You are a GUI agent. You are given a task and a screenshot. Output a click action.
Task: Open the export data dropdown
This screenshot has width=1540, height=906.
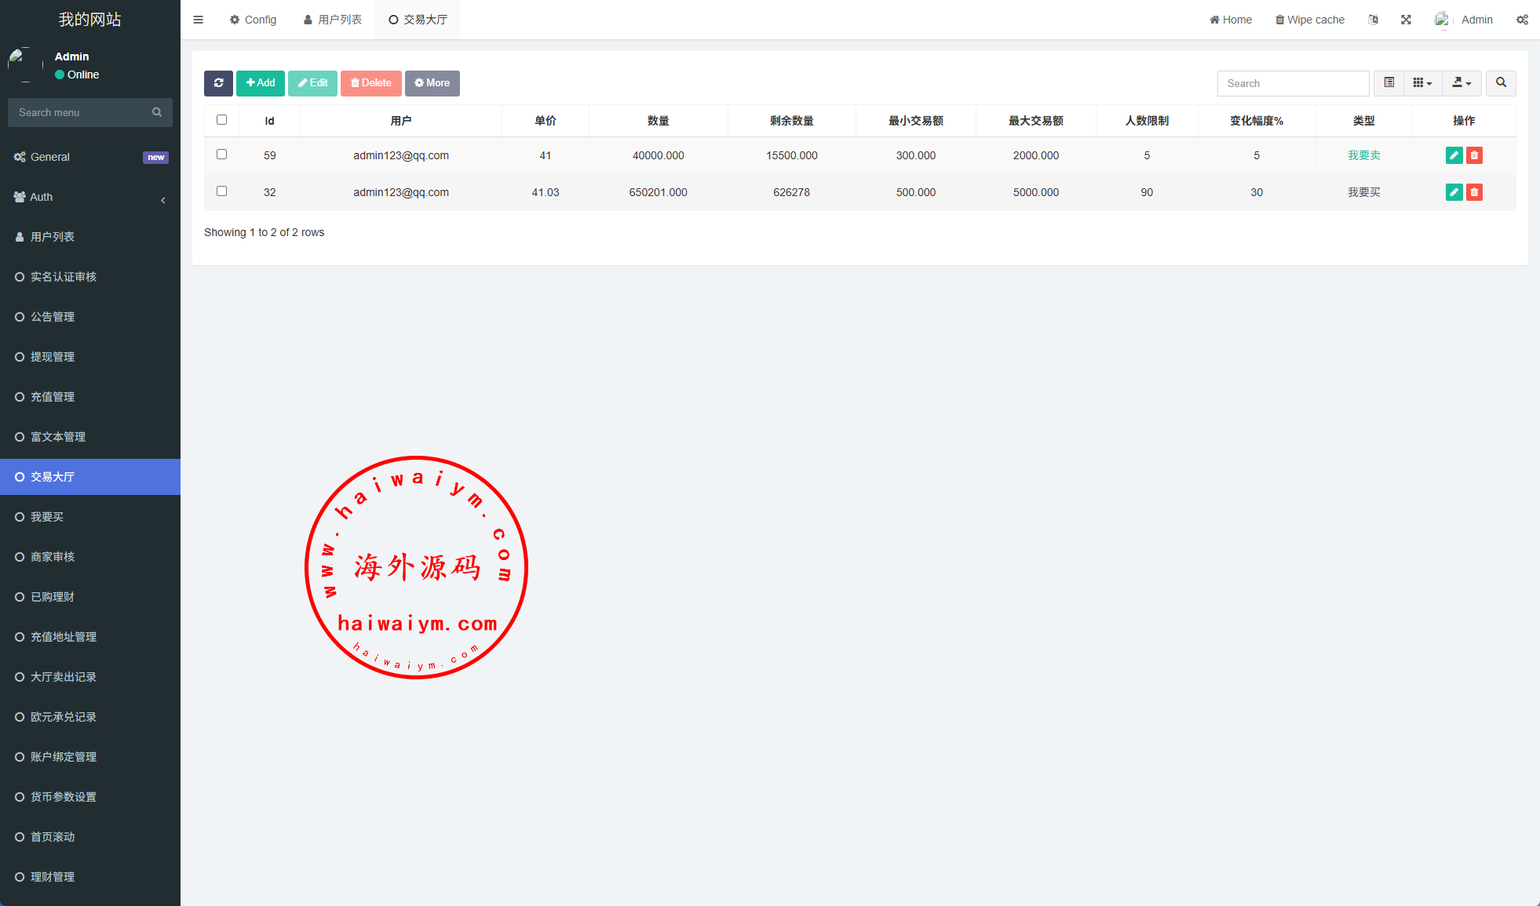click(x=1461, y=83)
